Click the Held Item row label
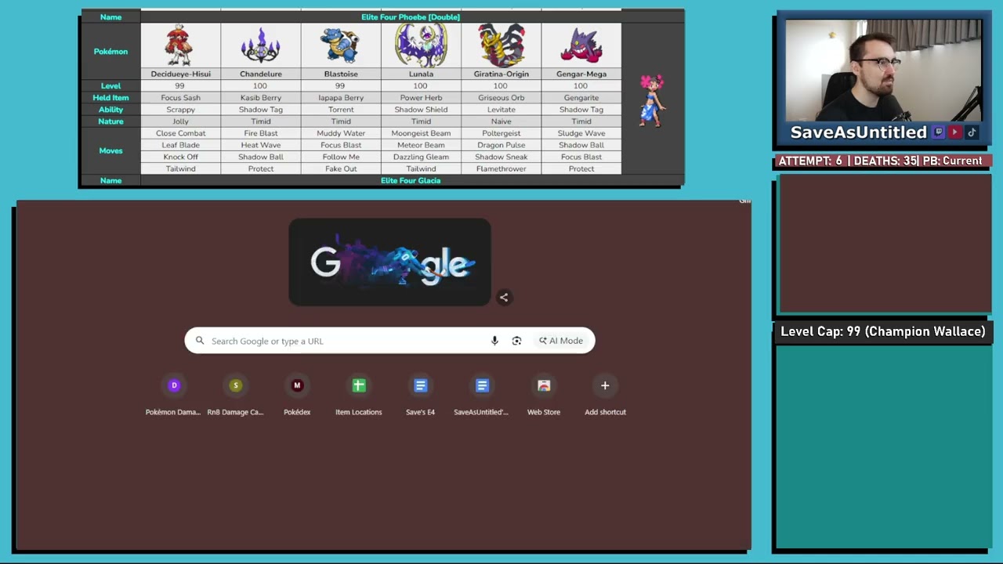This screenshot has height=564, width=1003. [x=110, y=98]
